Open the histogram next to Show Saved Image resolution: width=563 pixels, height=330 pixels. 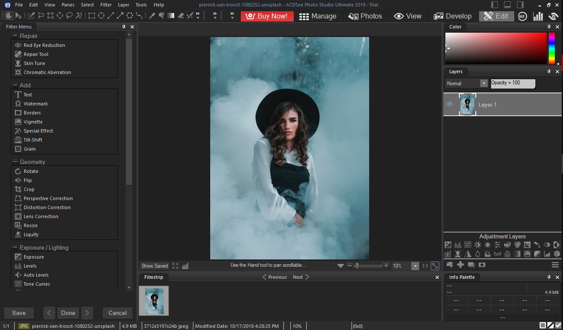185,266
